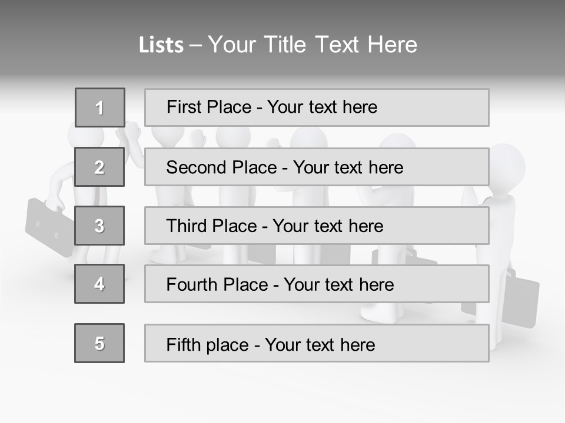This screenshot has width=565, height=423.
Task: Select the Fourth Place text bar
Action: 317,284
